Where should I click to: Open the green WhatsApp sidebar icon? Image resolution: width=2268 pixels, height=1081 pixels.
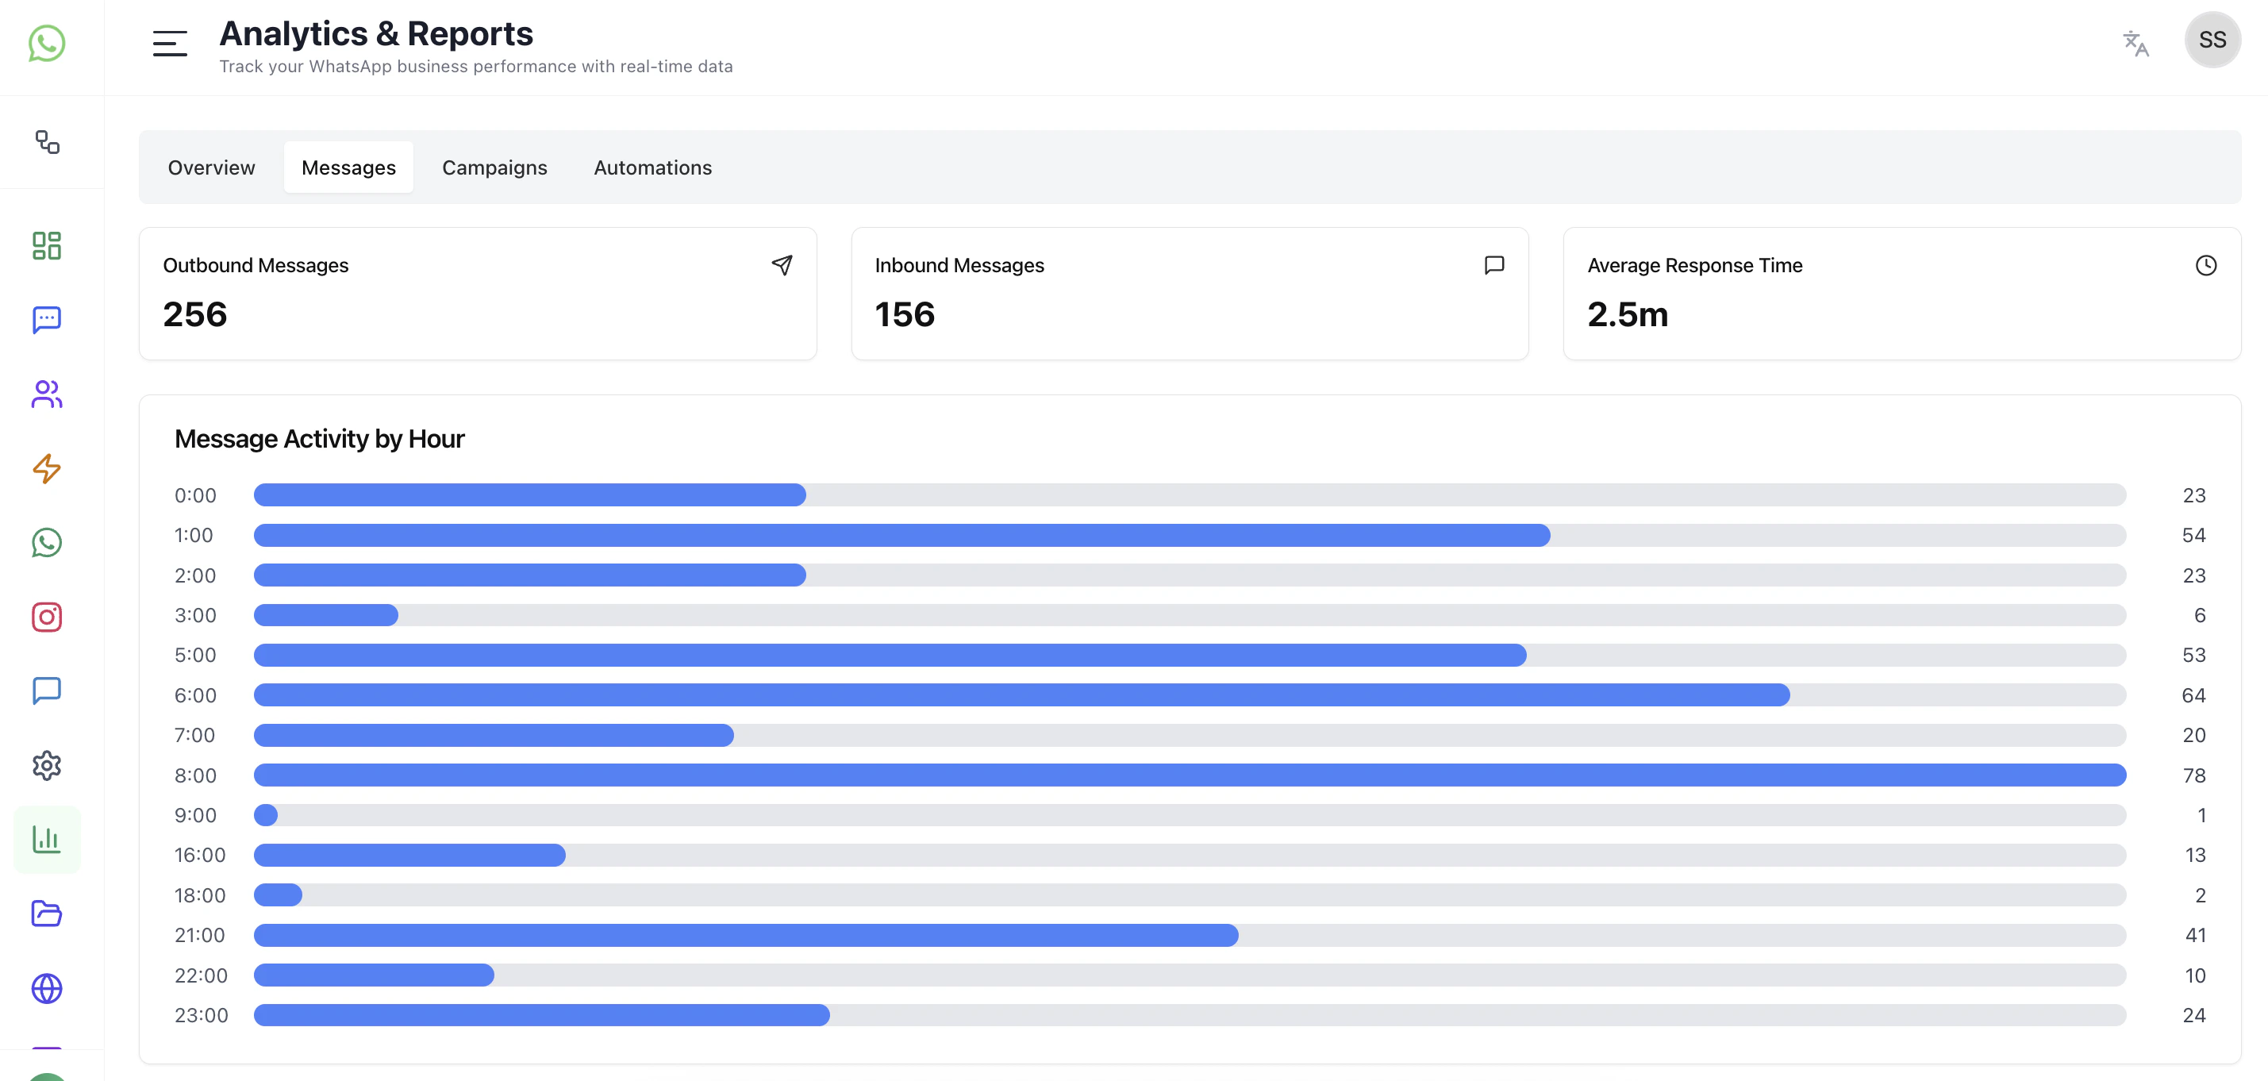47,542
